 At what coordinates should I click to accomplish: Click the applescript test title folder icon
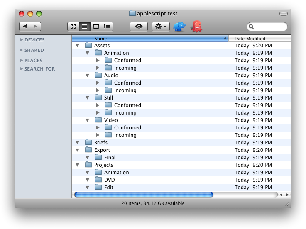point(132,13)
